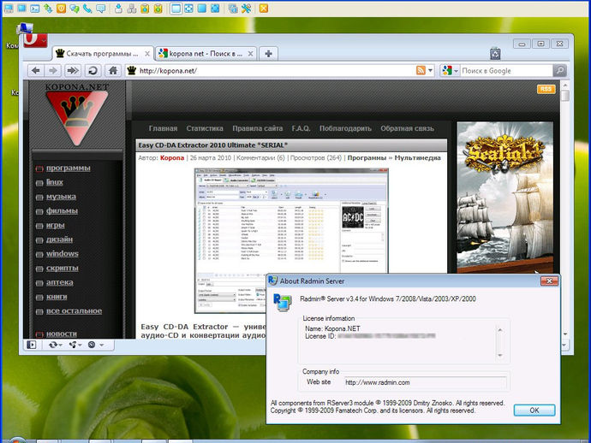Open 'Обратная связь' in site navigation
The image size is (591, 443).
tap(407, 128)
